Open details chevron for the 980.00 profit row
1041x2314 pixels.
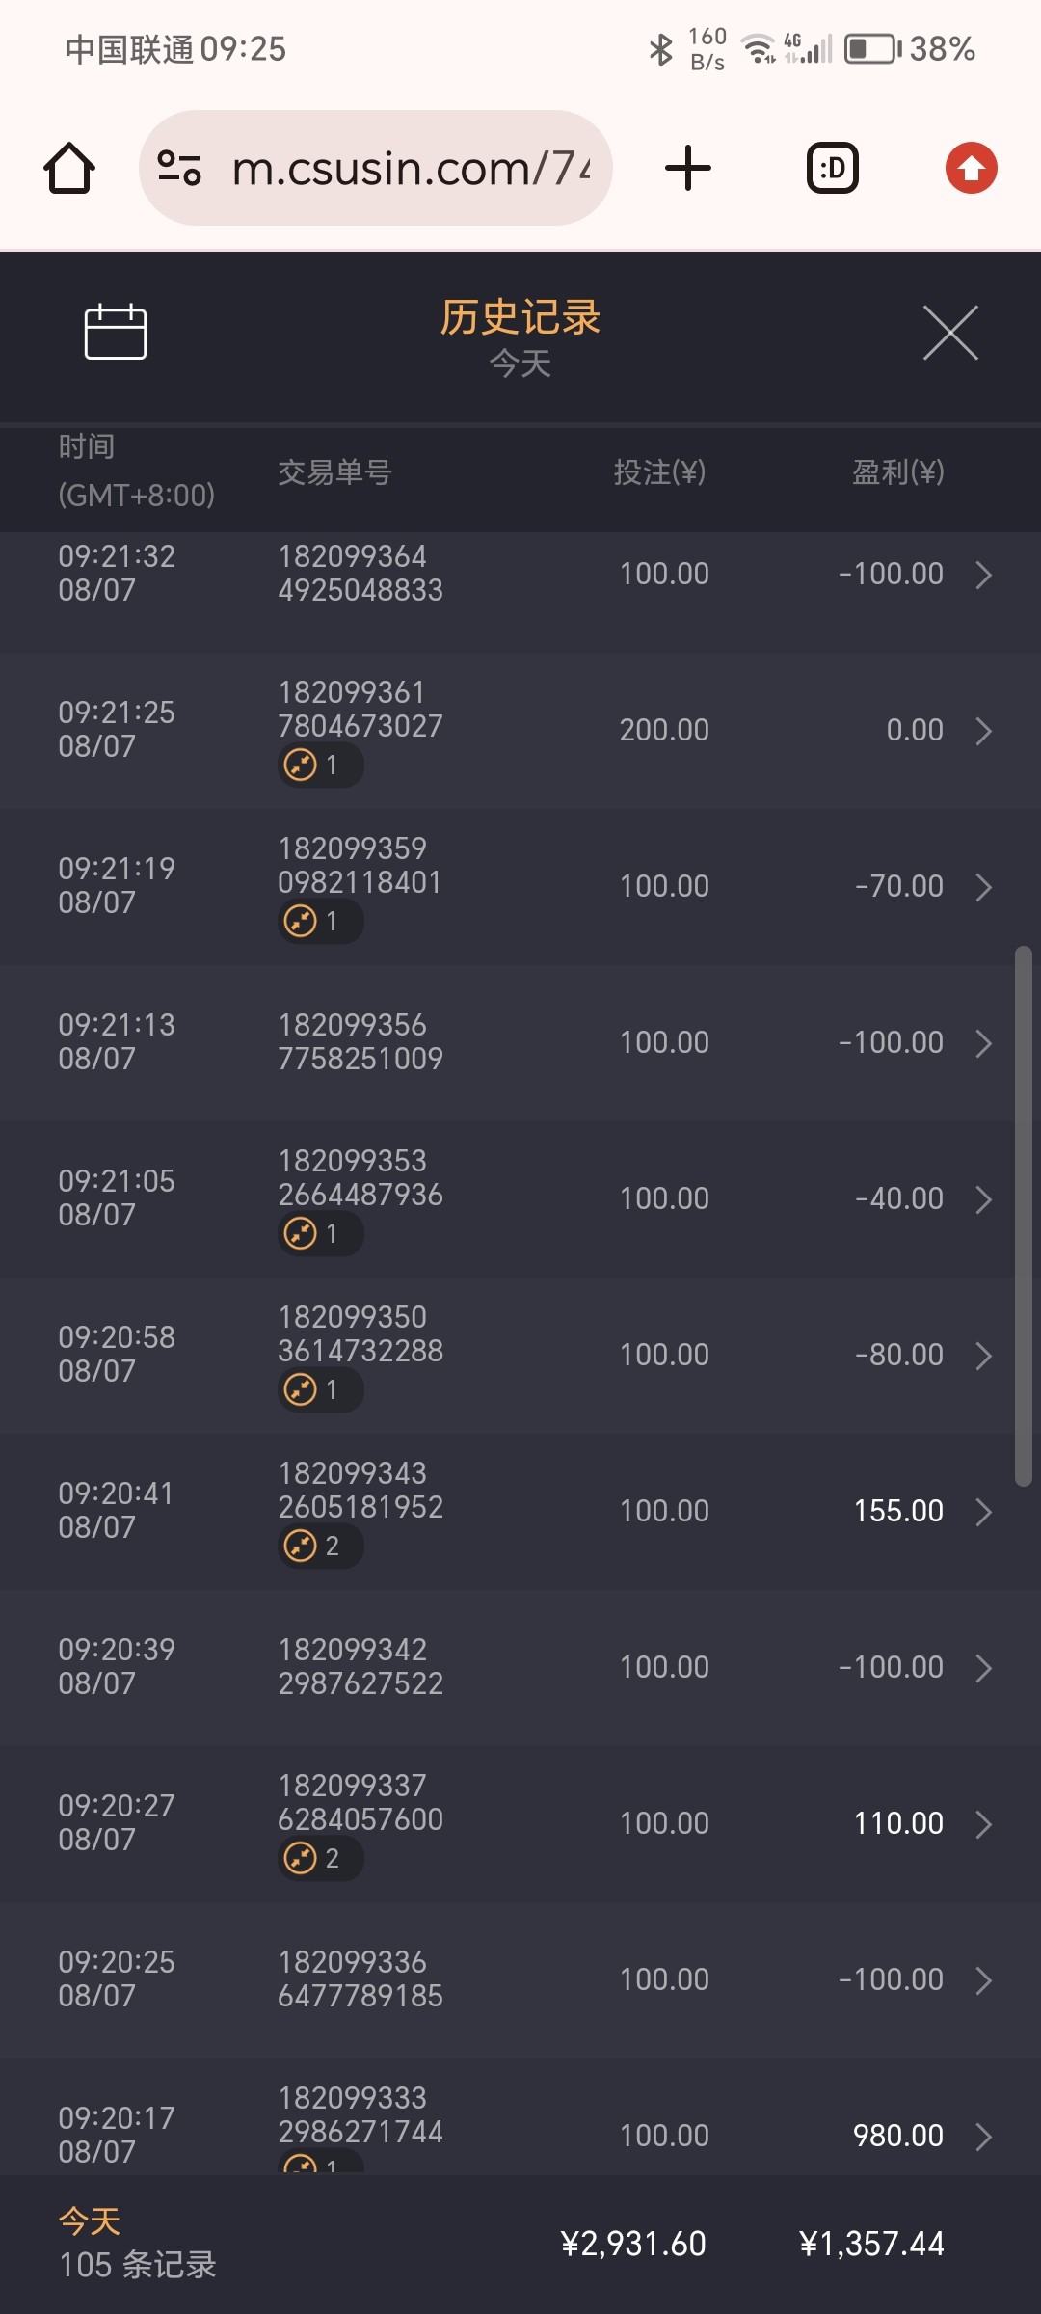[x=983, y=2137]
